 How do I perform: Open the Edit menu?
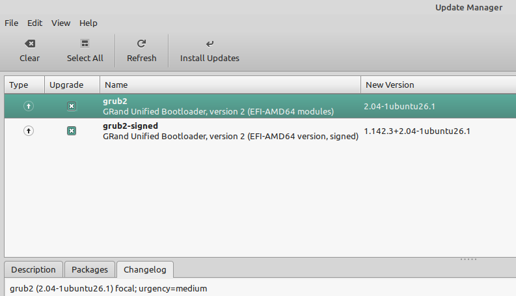[x=34, y=23]
